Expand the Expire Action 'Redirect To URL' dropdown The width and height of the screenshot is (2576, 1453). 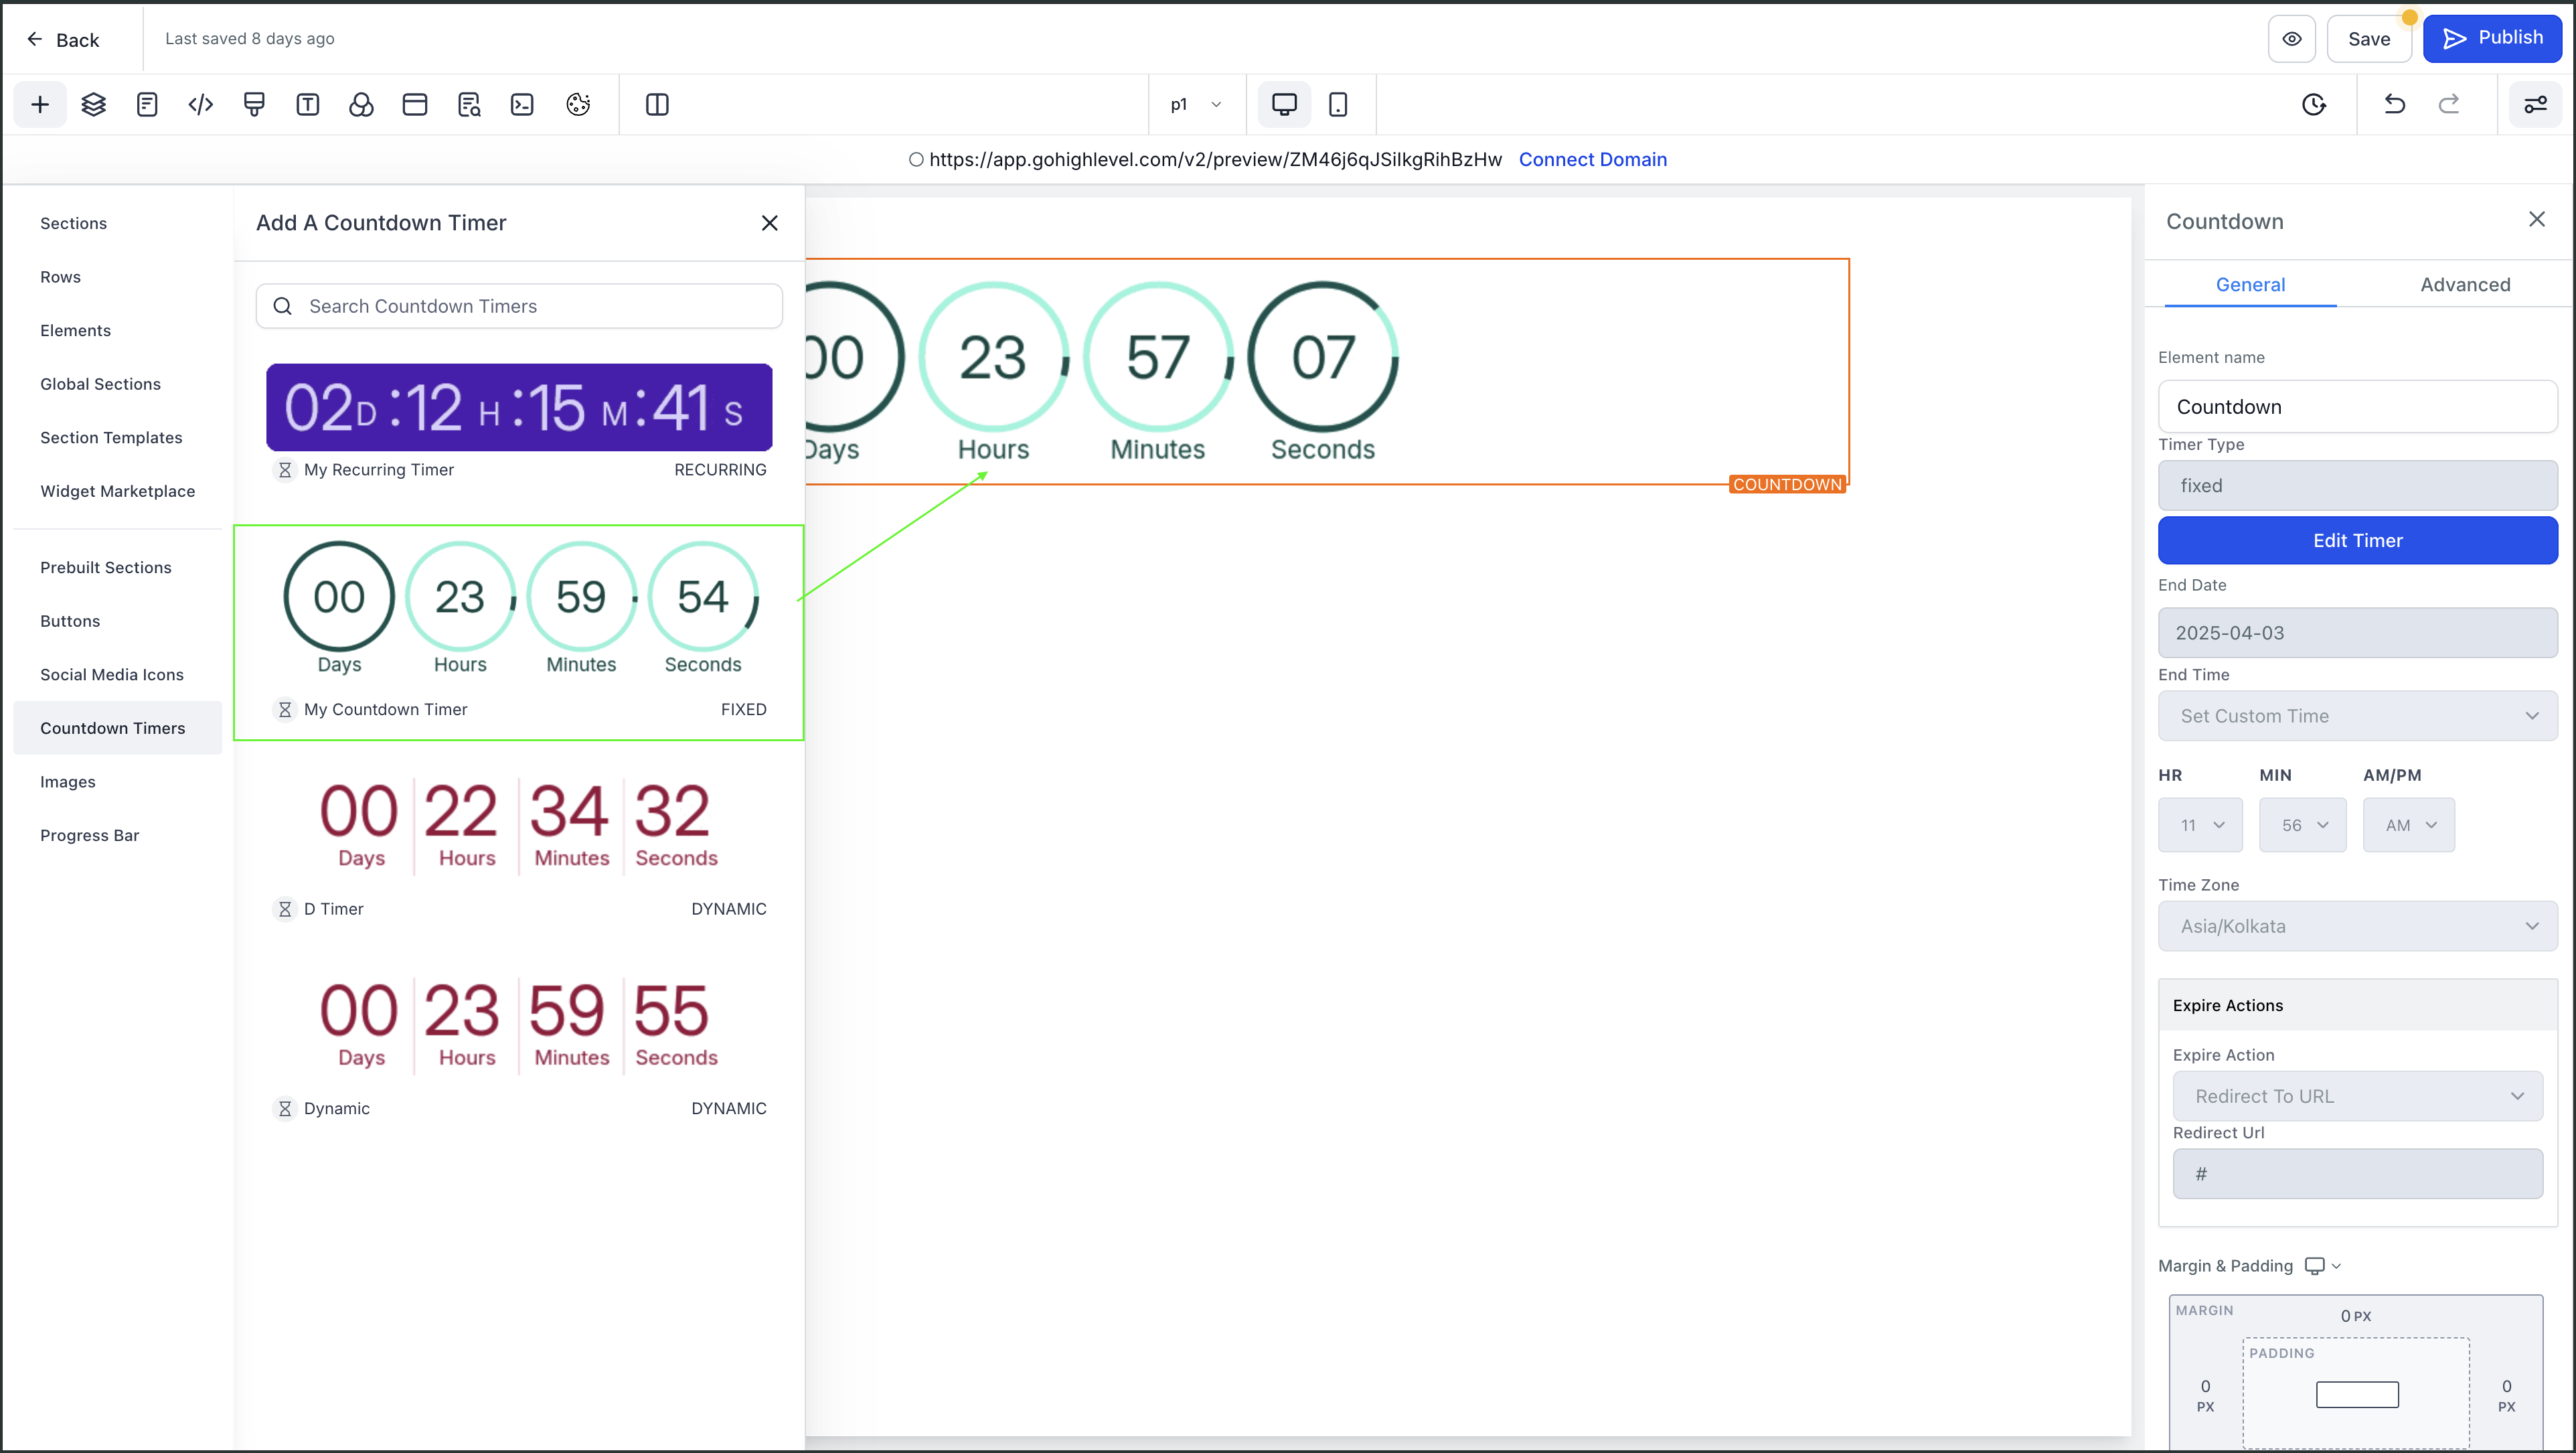(2357, 1096)
